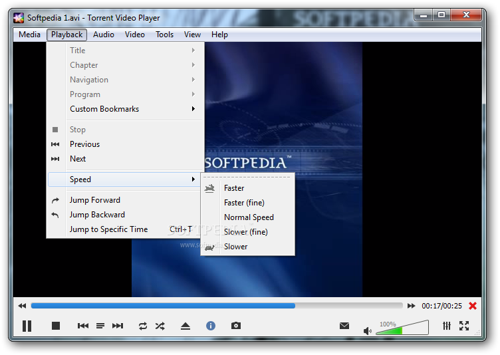Open the Audio menu
The width and height of the screenshot is (500, 355).
104,35
